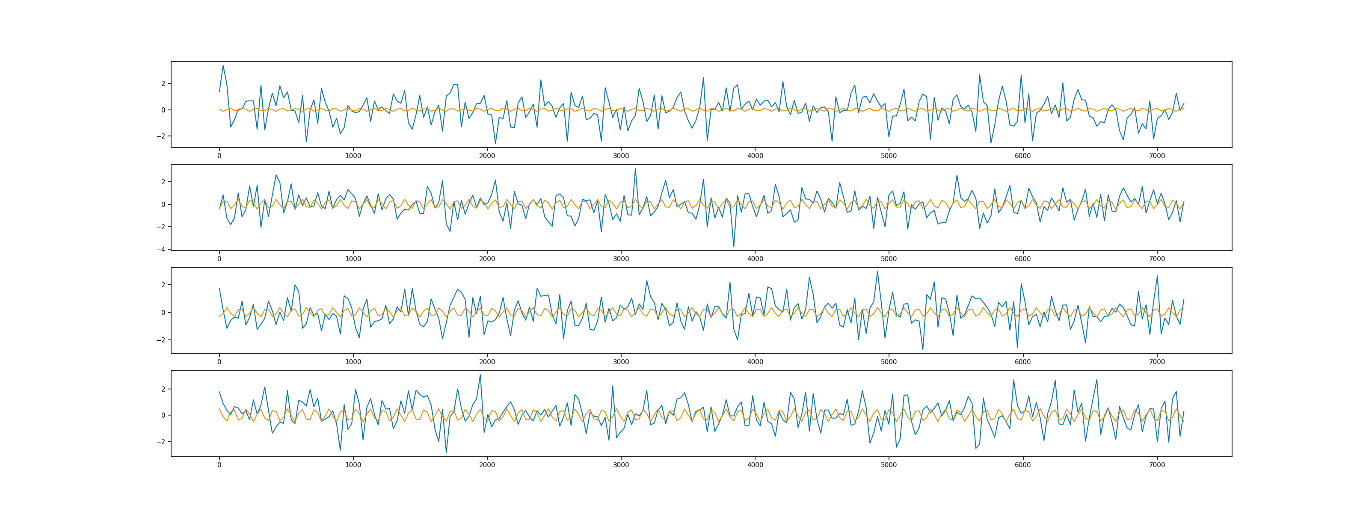Viewport: 1369px width, 513px height.
Task: Click the highest blue spike in second plot
Action: (635, 169)
